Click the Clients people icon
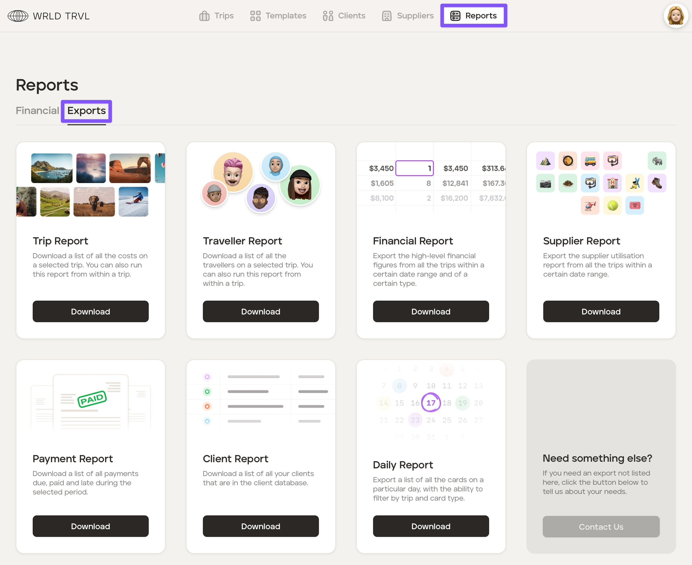This screenshot has height=565, width=692. tap(328, 16)
